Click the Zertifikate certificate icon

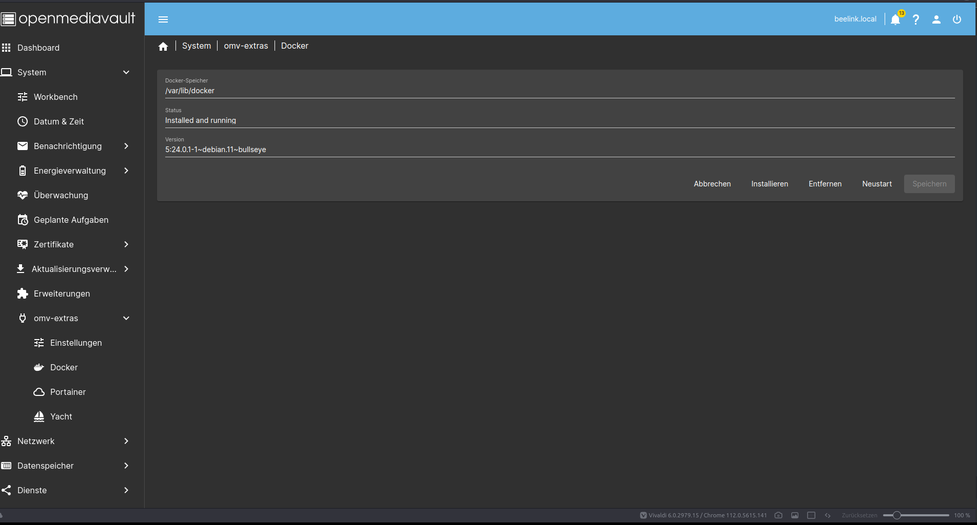click(23, 244)
